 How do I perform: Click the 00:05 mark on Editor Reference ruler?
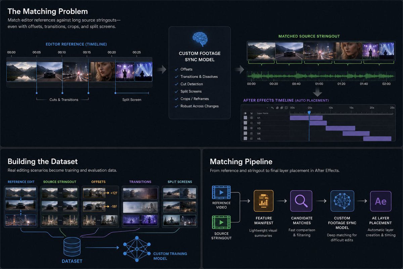pos(37,52)
